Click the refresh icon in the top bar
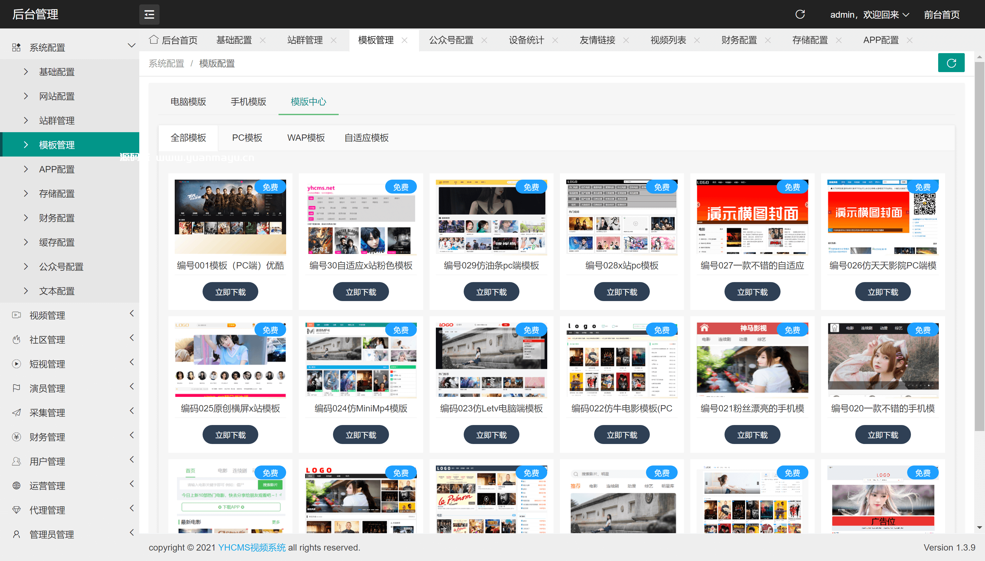Viewport: 985px width, 561px height. [x=800, y=14]
